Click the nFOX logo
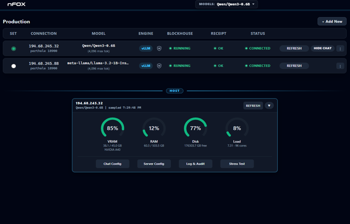The height and width of the screenshot is (224, 350). pos(17,4)
